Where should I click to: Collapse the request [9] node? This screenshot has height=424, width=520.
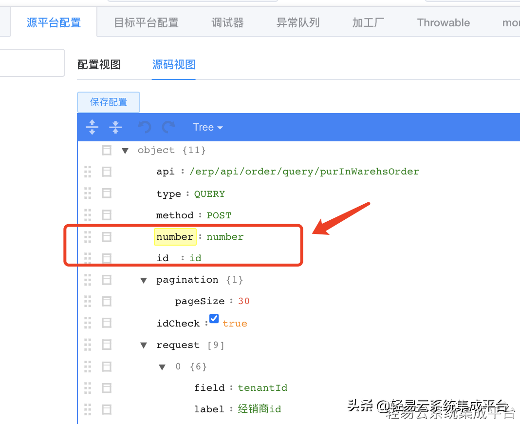143,346
